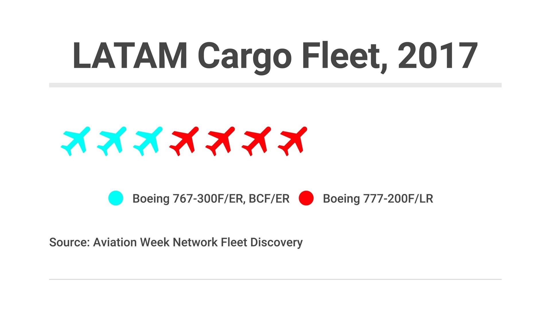Select the third red airplane icon
Viewport: 551px width, 310px height.
pyautogui.click(x=257, y=141)
